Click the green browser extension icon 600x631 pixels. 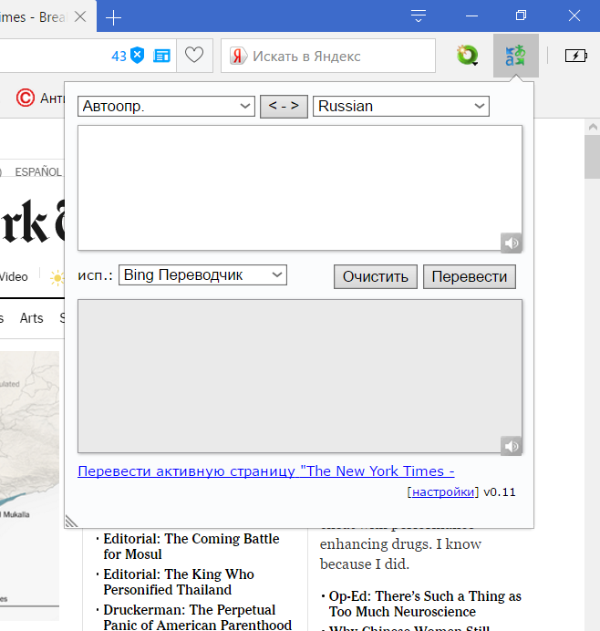(467, 56)
